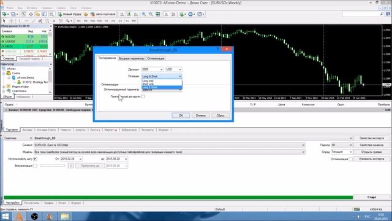
Task: Open the Account History terminal tab
Action: pos(47,130)
